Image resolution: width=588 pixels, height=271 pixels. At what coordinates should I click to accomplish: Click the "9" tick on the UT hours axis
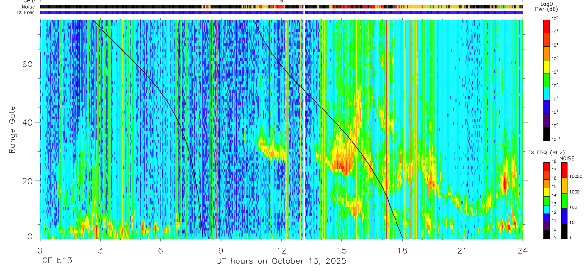point(221,250)
